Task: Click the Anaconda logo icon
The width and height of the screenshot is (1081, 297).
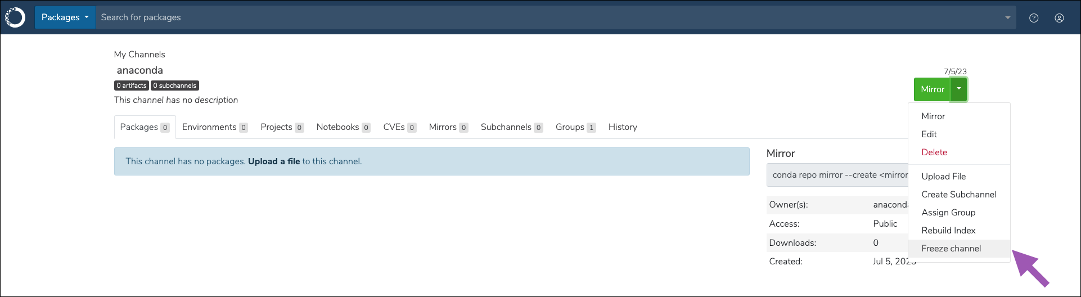Action: pos(15,17)
